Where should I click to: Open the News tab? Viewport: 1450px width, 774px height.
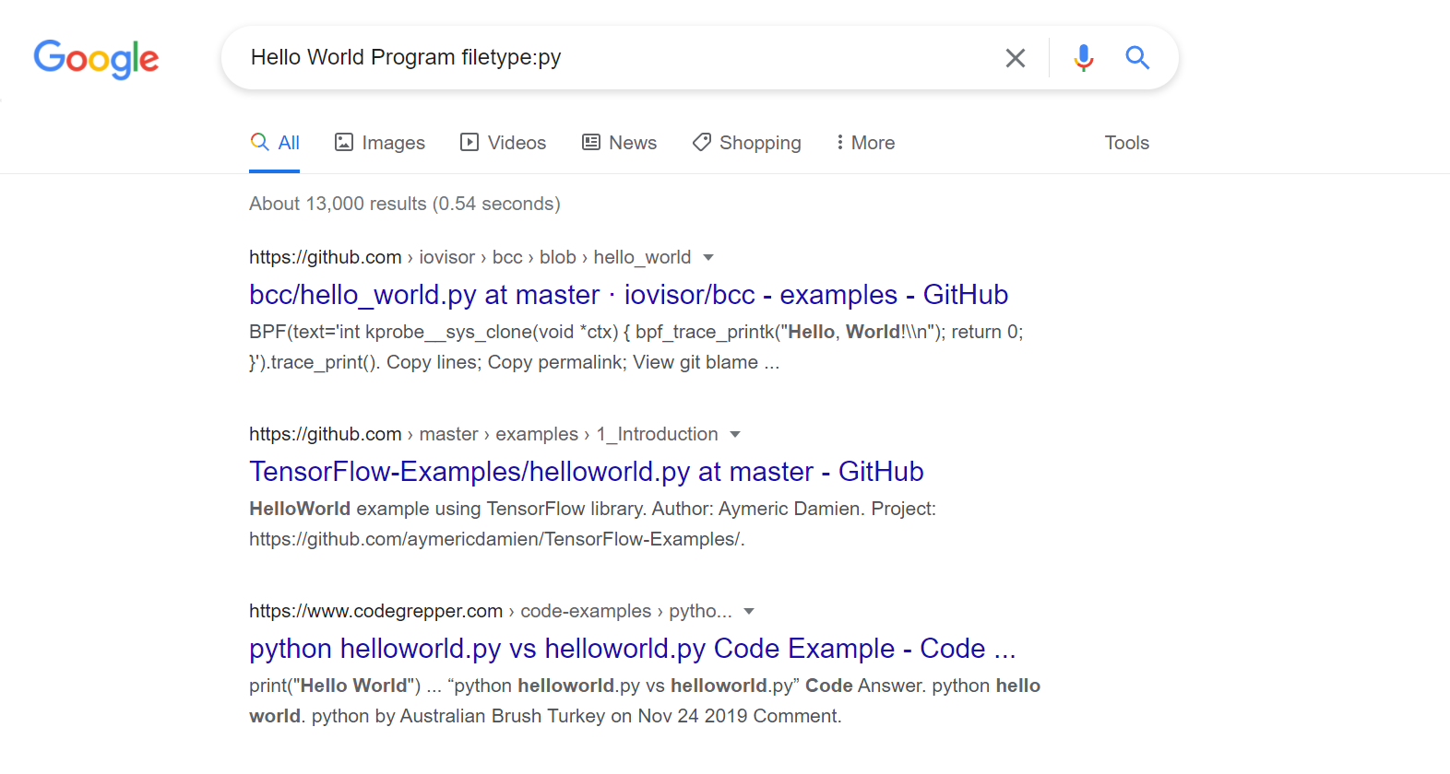(619, 143)
